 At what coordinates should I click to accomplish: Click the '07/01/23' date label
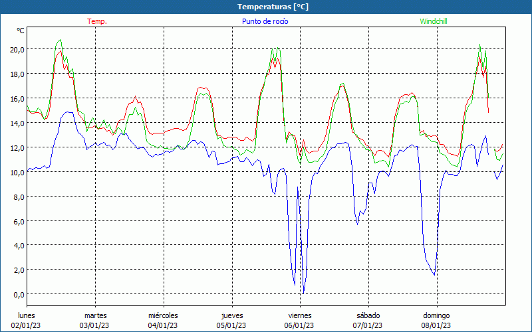[x=368, y=325]
